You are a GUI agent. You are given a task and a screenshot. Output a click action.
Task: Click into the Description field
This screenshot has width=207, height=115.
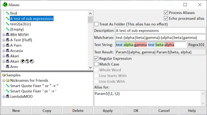click(160, 31)
